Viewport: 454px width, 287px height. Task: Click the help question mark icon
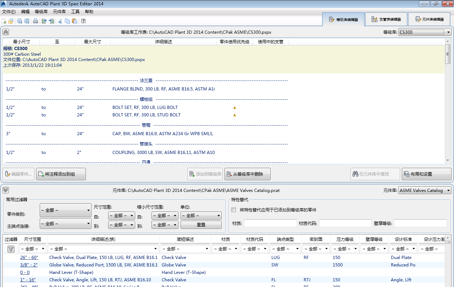tap(83, 21)
